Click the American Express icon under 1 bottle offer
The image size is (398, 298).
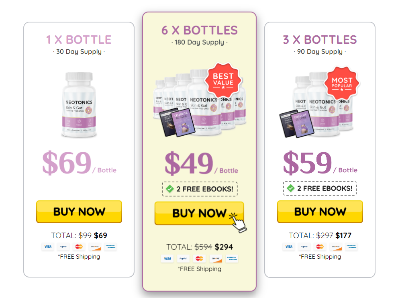tap(110, 247)
